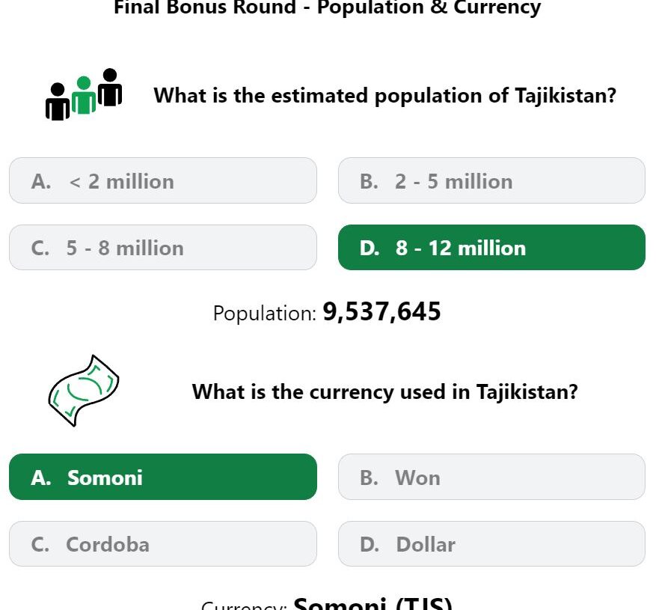This screenshot has height=610, width=656.
Task: Click the Final Bonus Round heading
Action: coord(327,7)
